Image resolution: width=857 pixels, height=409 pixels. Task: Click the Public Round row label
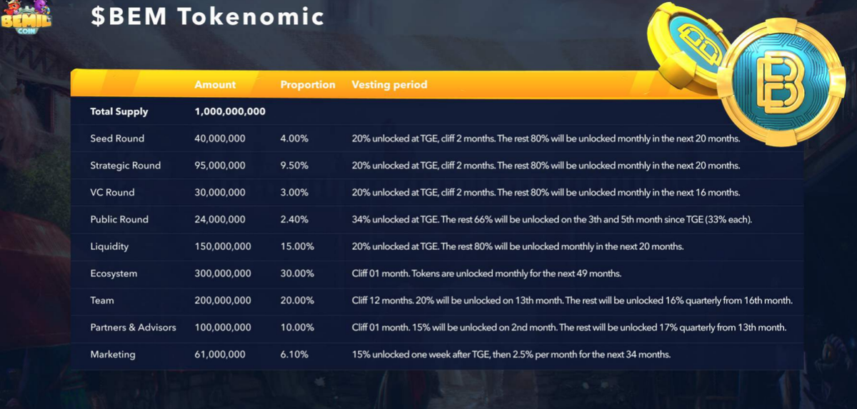[x=119, y=220]
